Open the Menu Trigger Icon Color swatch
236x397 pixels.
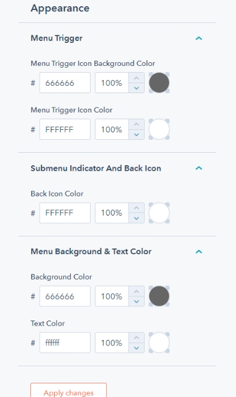coord(159,129)
